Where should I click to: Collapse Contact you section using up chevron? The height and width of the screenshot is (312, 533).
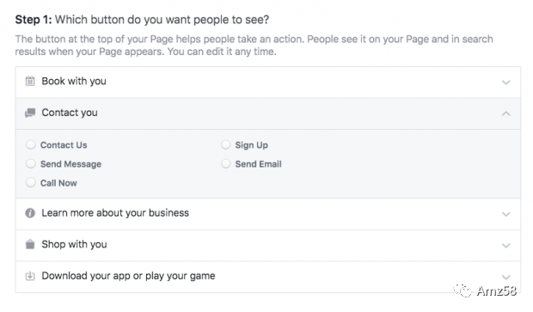(506, 113)
